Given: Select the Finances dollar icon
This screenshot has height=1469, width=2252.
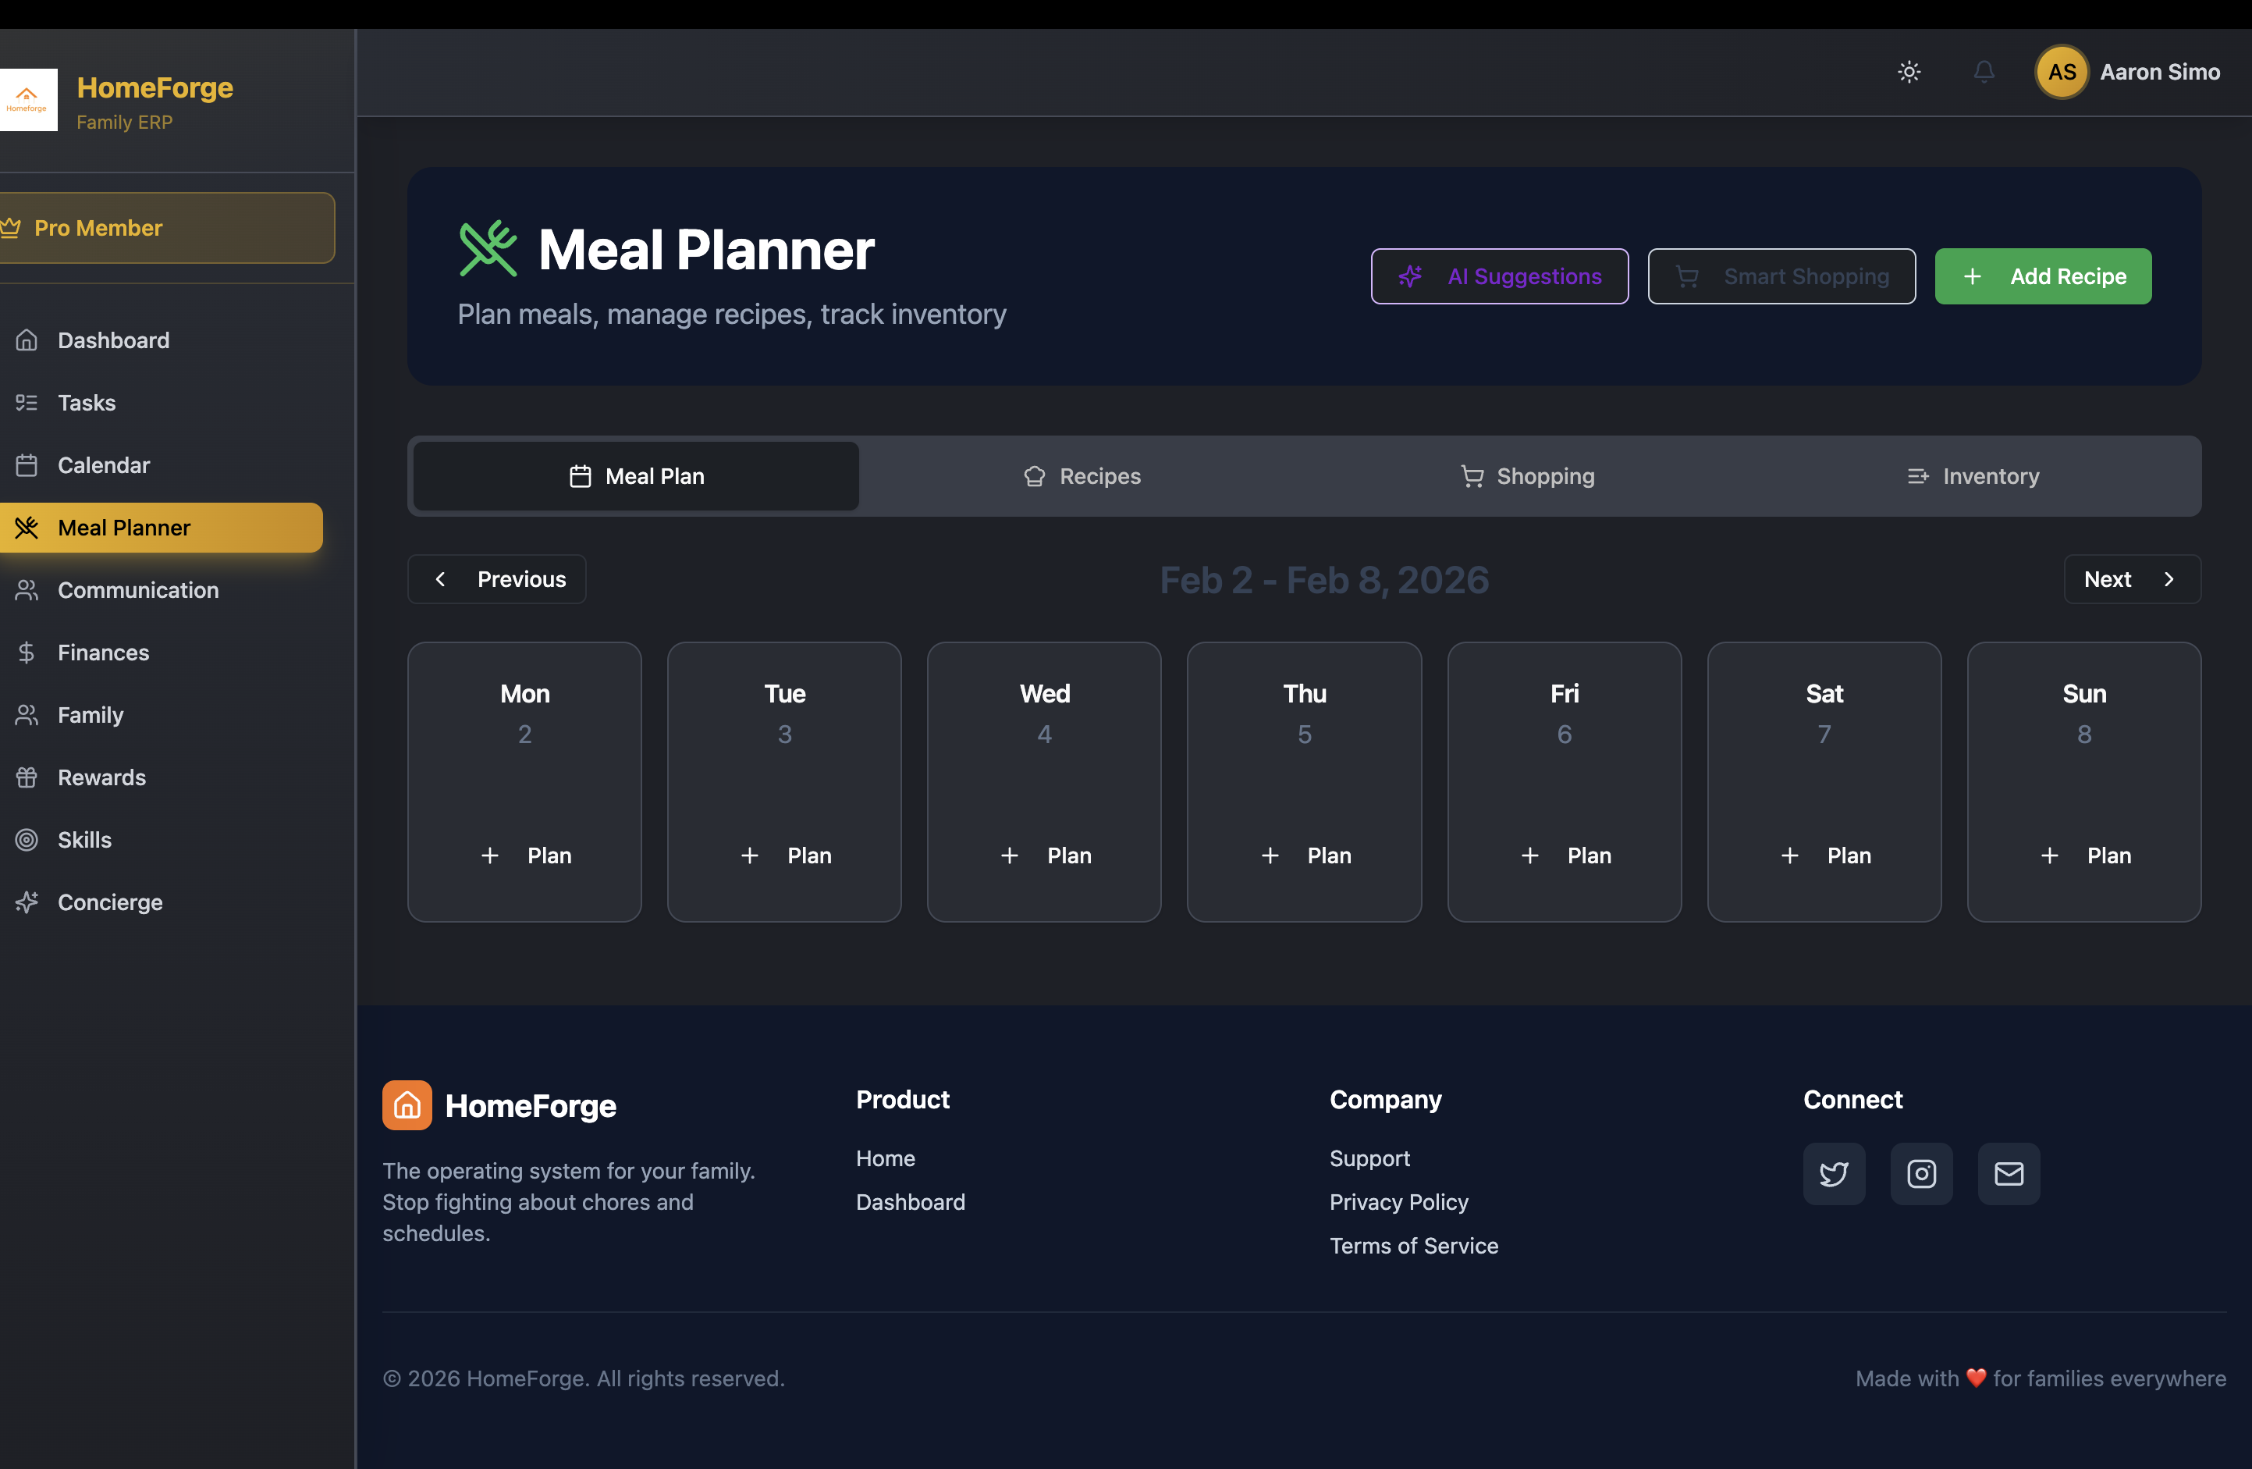Looking at the screenshot, I should click(27, 653).
